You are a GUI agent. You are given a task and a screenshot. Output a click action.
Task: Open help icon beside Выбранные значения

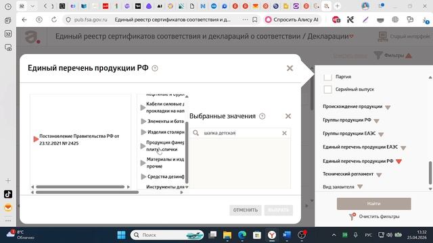(263, 116)
